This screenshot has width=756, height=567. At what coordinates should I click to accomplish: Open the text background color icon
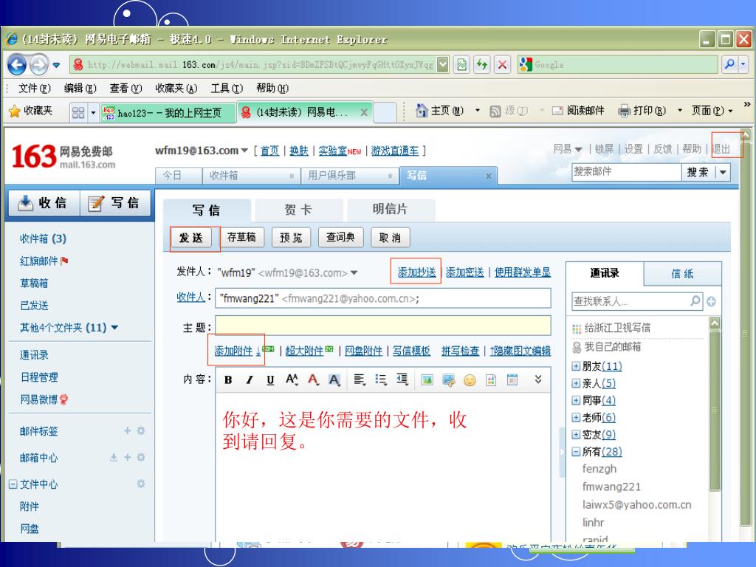334,380
